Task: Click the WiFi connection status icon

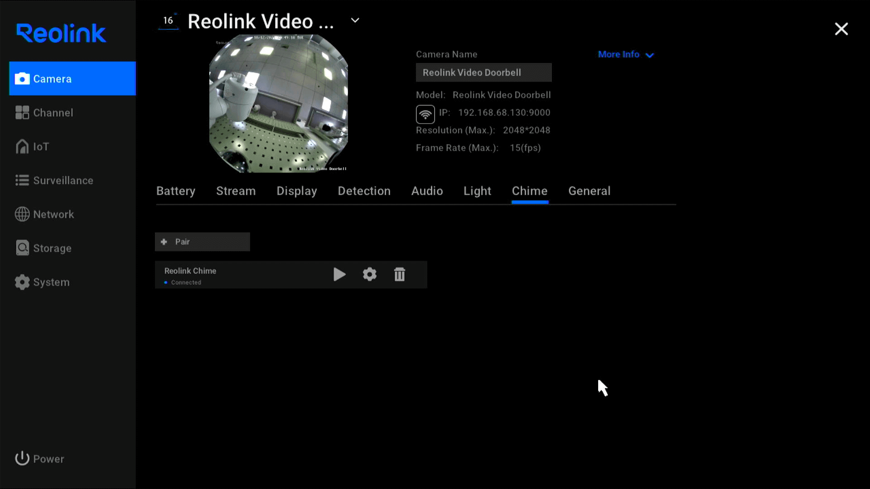Action: point(425,113)
